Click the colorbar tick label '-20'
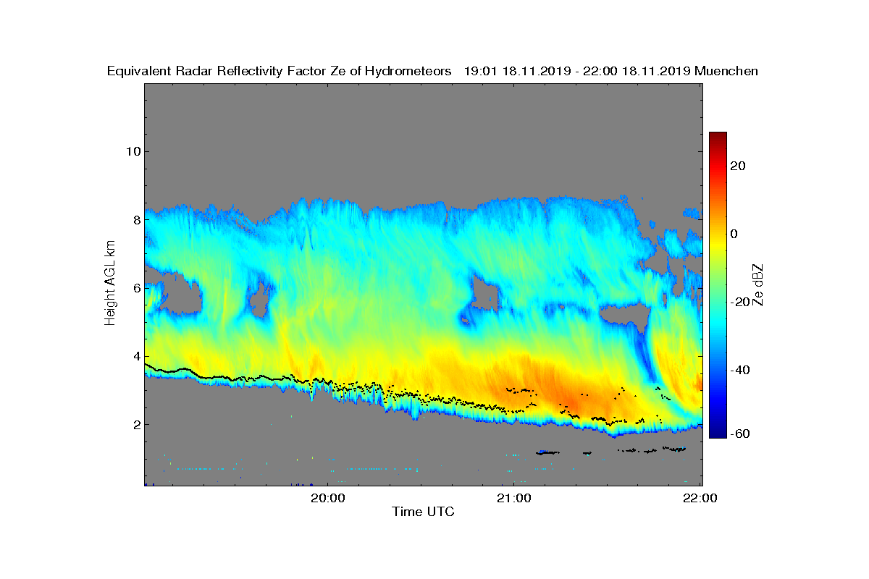 coord(739,302)
